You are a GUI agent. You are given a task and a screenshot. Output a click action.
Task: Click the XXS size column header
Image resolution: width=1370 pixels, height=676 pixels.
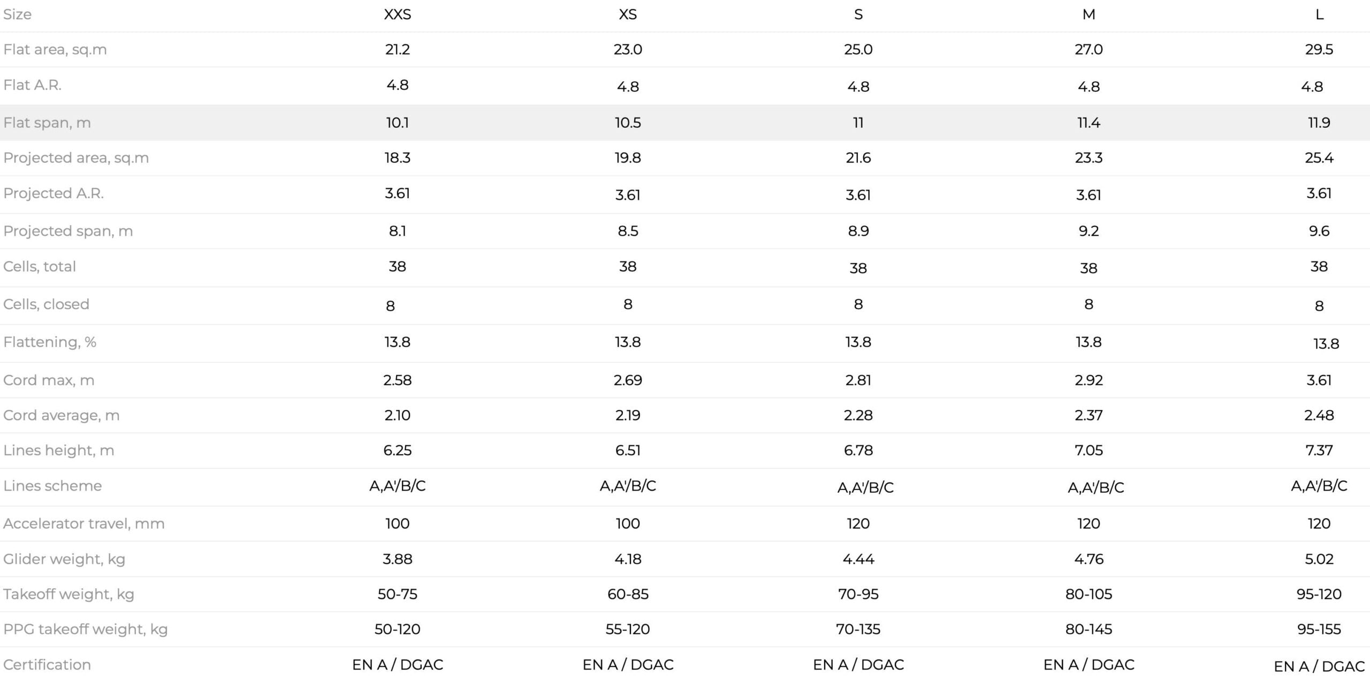pyautogui.click(x=397, y=14)
